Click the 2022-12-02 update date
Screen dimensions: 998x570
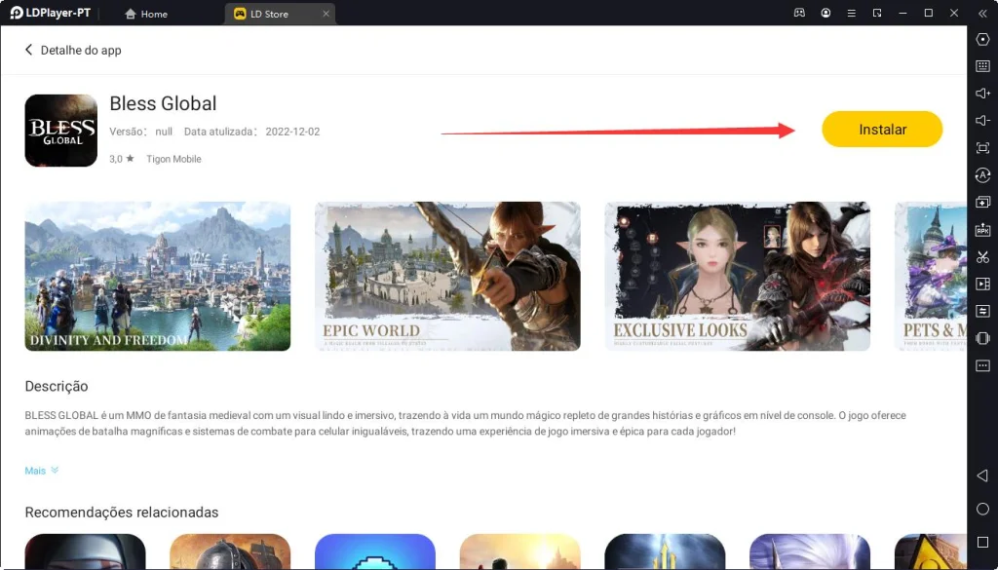292,132
